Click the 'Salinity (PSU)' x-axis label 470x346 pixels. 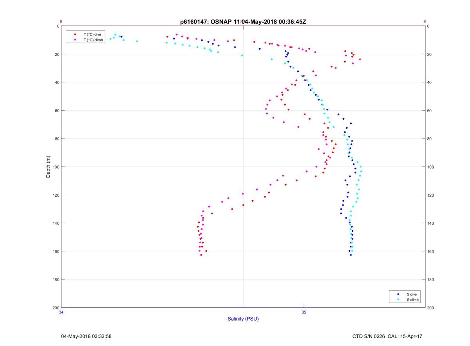[x=243, y=319]
